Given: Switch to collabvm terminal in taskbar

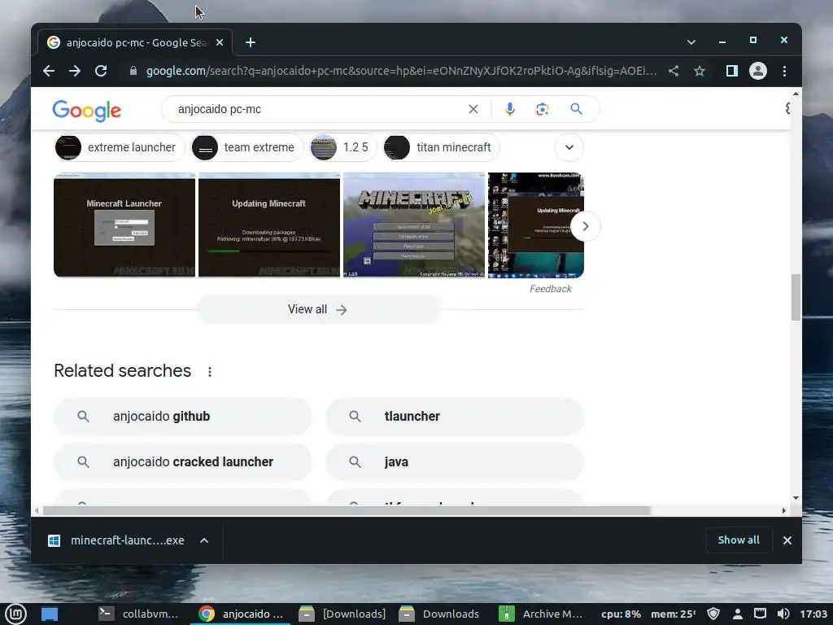Looking at the screenshot, I should tap(139, 614).
